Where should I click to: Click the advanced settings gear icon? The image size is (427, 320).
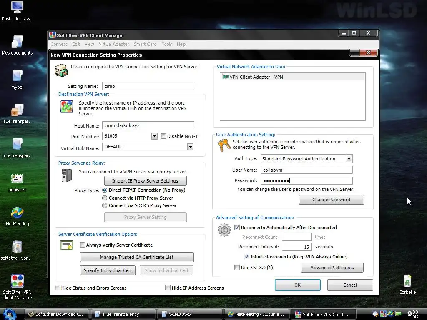coord(224,230)
